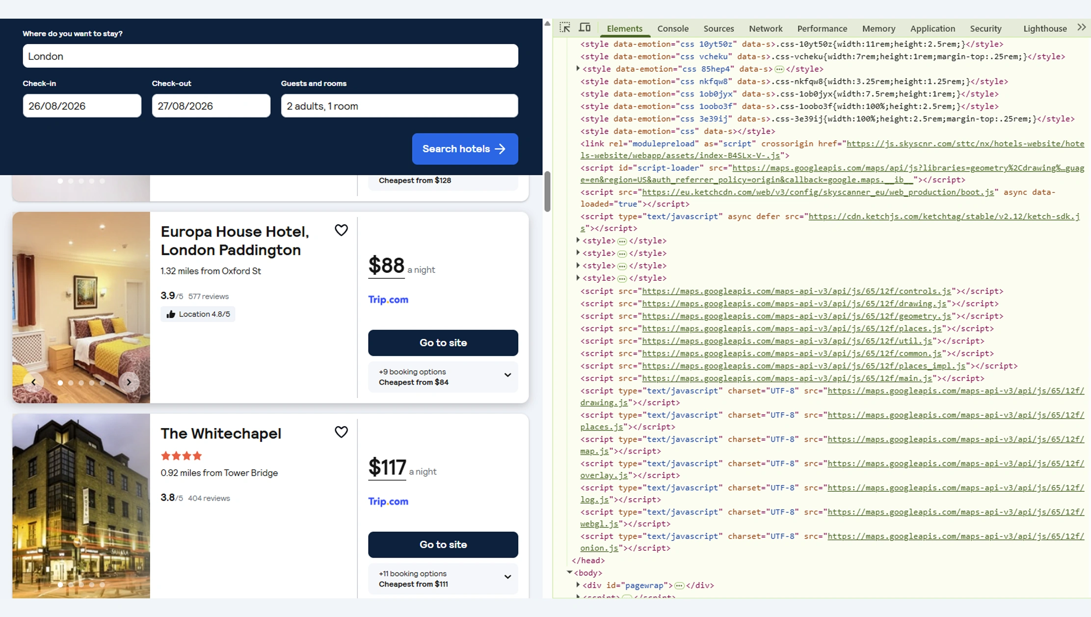Viewport: 1091px width, 617px height.
Task: Click the Search hotels button
Action: tap(465, 149)
